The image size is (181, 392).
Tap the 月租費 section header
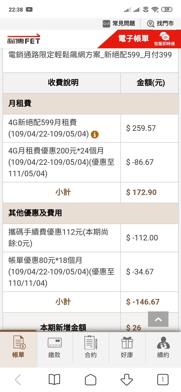click(90, 104)
